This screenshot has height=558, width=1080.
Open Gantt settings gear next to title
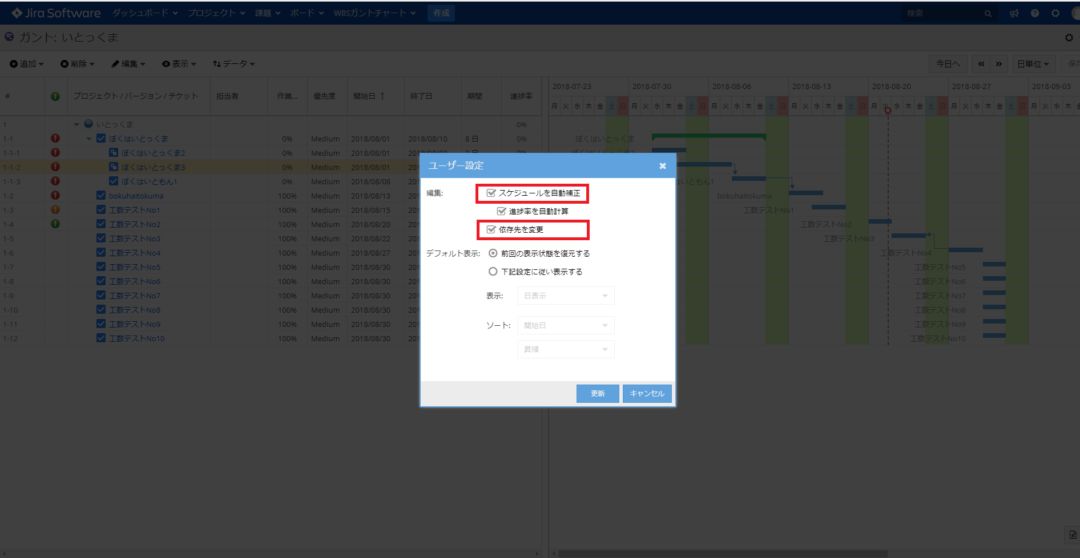pos(1069,38)
